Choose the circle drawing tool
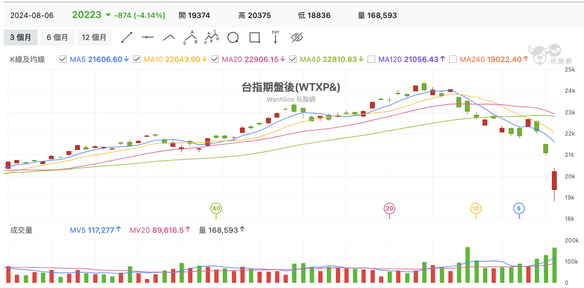Viewport: 584px width, 288px height. [233, 37]
